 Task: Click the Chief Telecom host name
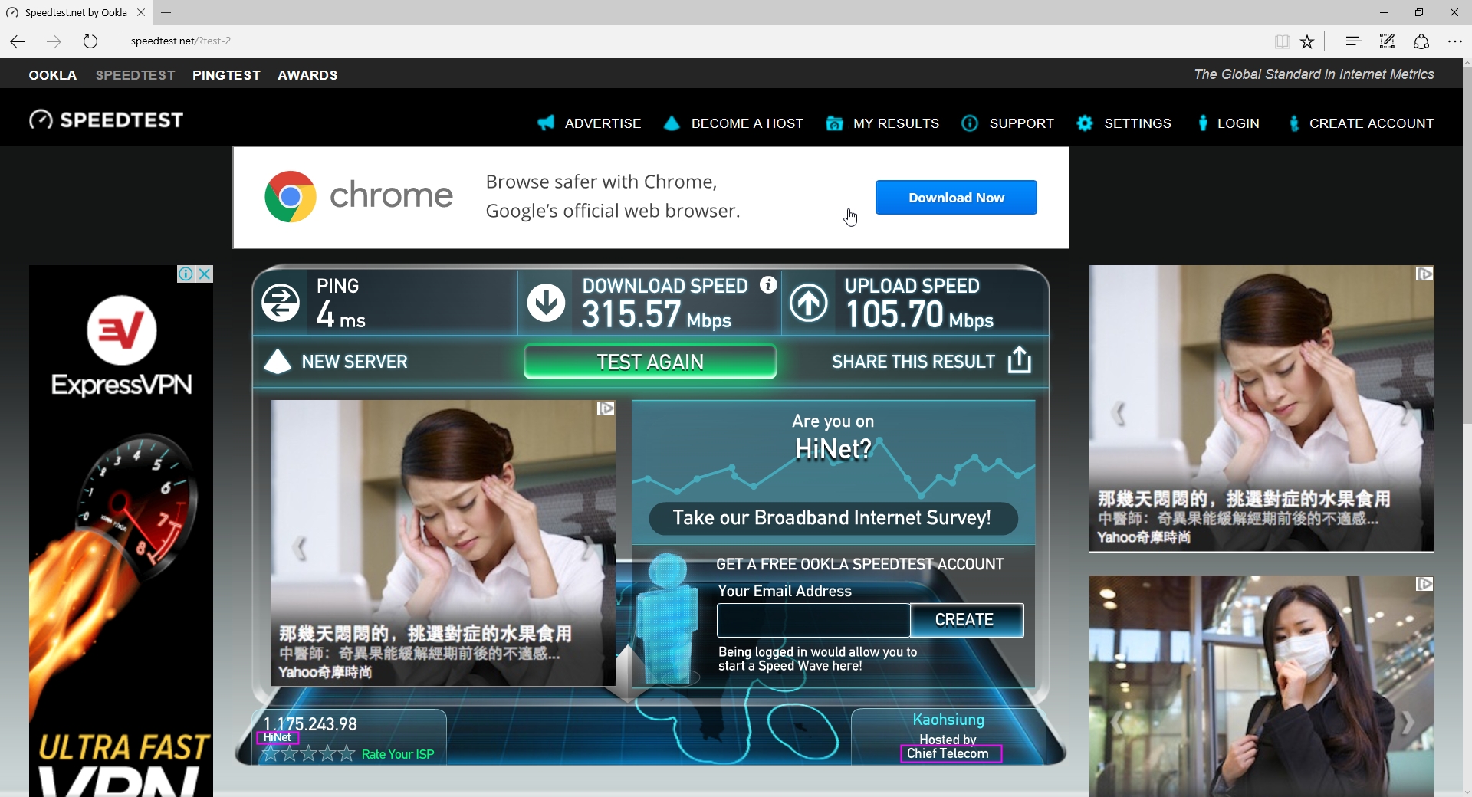948,753
